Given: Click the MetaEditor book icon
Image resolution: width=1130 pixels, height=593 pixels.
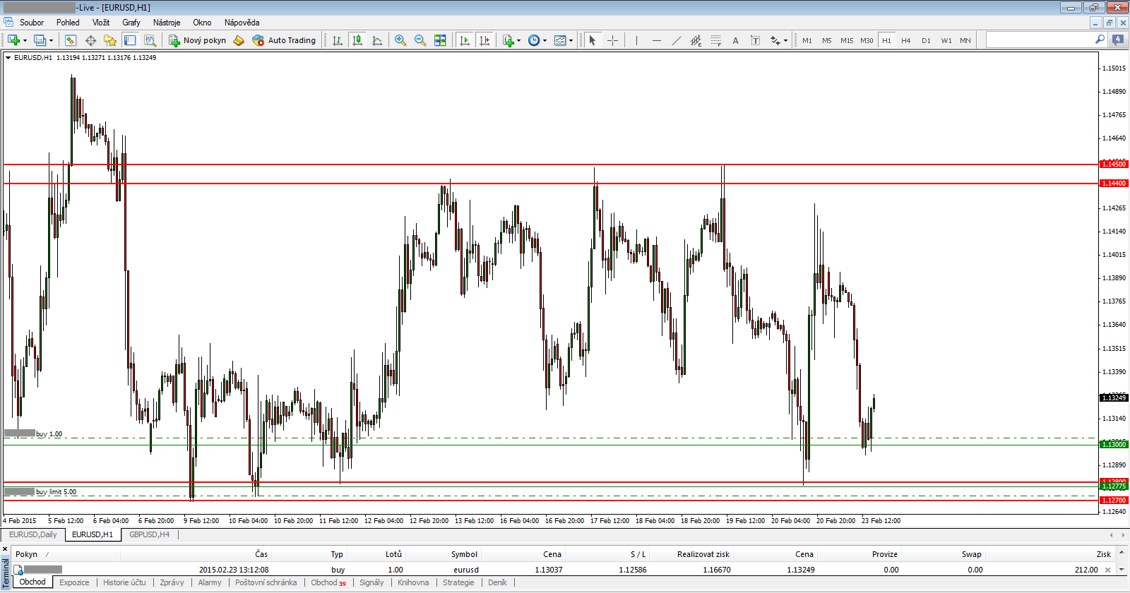Looking at the screenshot, I should pyautogui.click(x=239, y=40).
